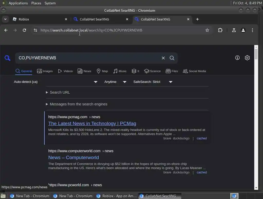Open Chrome Labs flask icon

tap(234, 30)
